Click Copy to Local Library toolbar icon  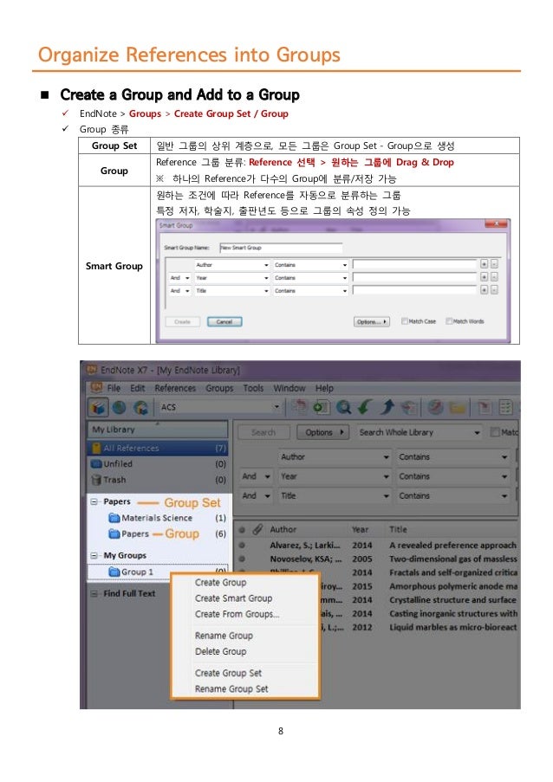click(299, 408)
